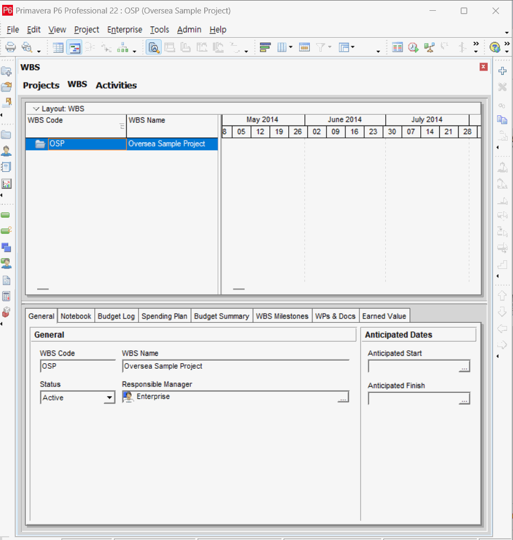Click the Add plus icon in the right sidebar
The width and height of the screenshot is (513, 540).
pos(502,71)
